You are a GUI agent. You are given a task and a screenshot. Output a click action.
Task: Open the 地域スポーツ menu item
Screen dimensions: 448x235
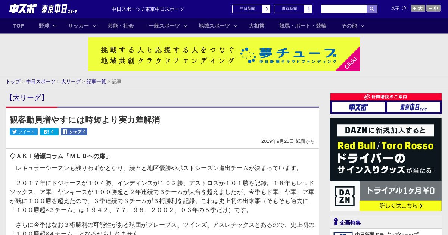pyautogui.click(x=214, y=26)
